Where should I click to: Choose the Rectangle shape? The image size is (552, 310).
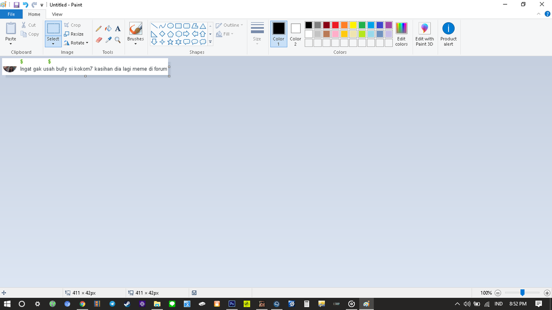178,26
